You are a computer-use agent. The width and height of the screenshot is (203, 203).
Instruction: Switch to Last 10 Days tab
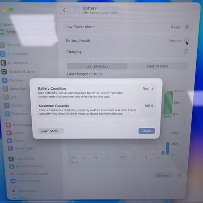pos(158,66)
